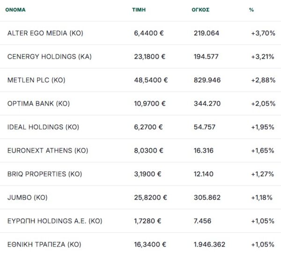The width and height of the screenshot is (281, 255).
Task: Select the +3,70% change value
Action: tap(263, 33)
